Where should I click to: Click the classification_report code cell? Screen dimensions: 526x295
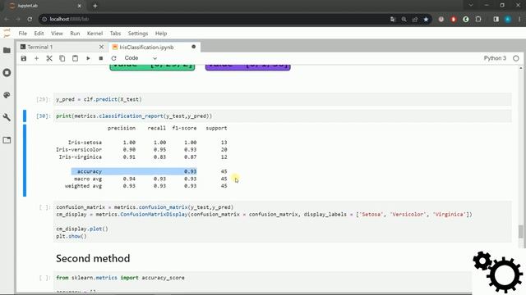[x=282, y=116]
